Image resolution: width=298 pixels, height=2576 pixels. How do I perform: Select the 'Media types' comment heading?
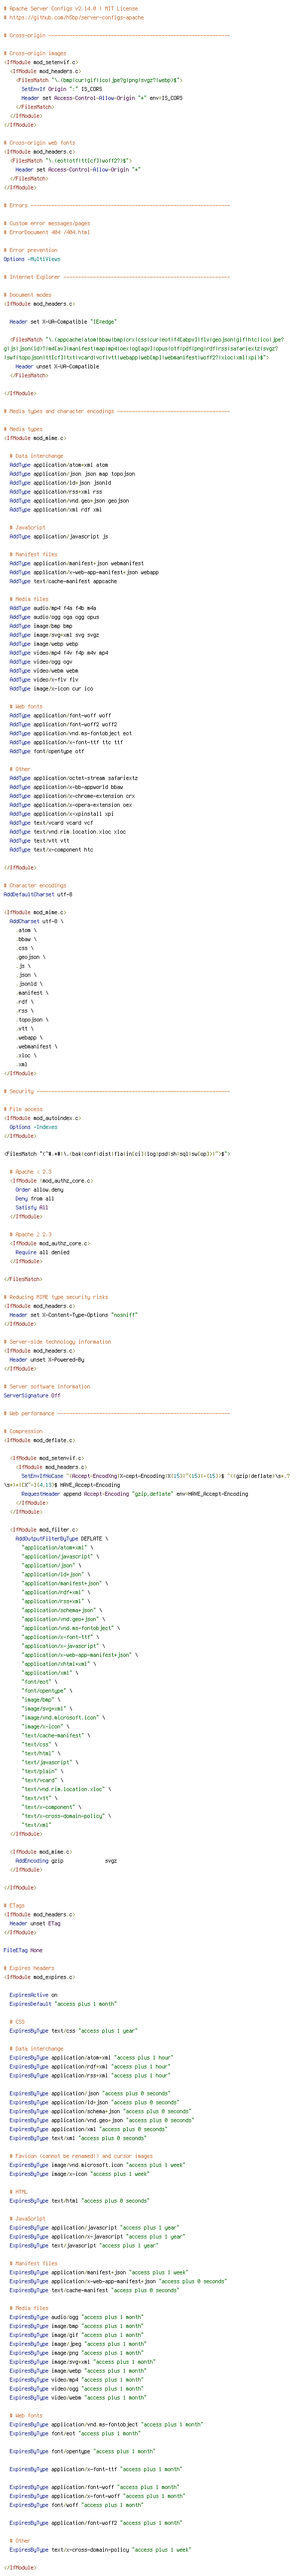(24, 429)
